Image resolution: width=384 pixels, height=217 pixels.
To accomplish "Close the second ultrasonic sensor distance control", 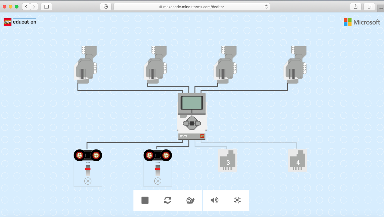I will click(x=158, y=181).
